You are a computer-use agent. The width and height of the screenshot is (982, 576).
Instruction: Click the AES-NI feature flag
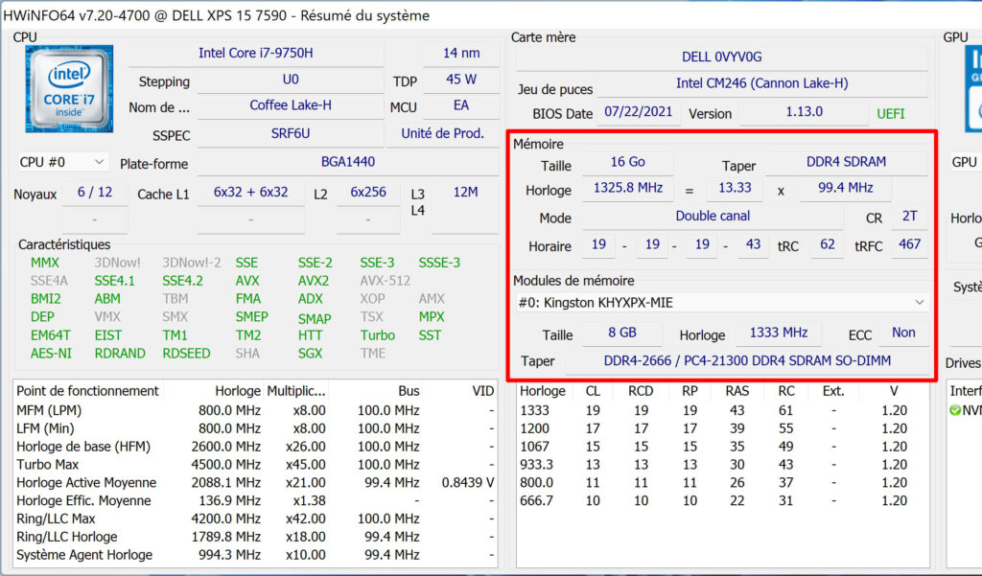[52, 354]
